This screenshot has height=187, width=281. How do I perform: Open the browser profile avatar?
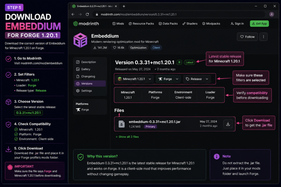pos(272,14)
